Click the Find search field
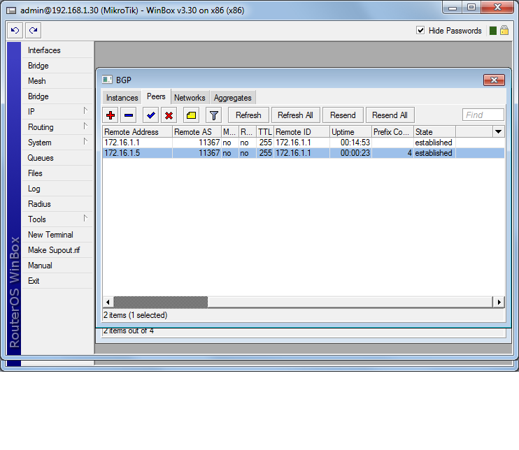519x450 pixels. pyautogui.click(x=483, y=115)
